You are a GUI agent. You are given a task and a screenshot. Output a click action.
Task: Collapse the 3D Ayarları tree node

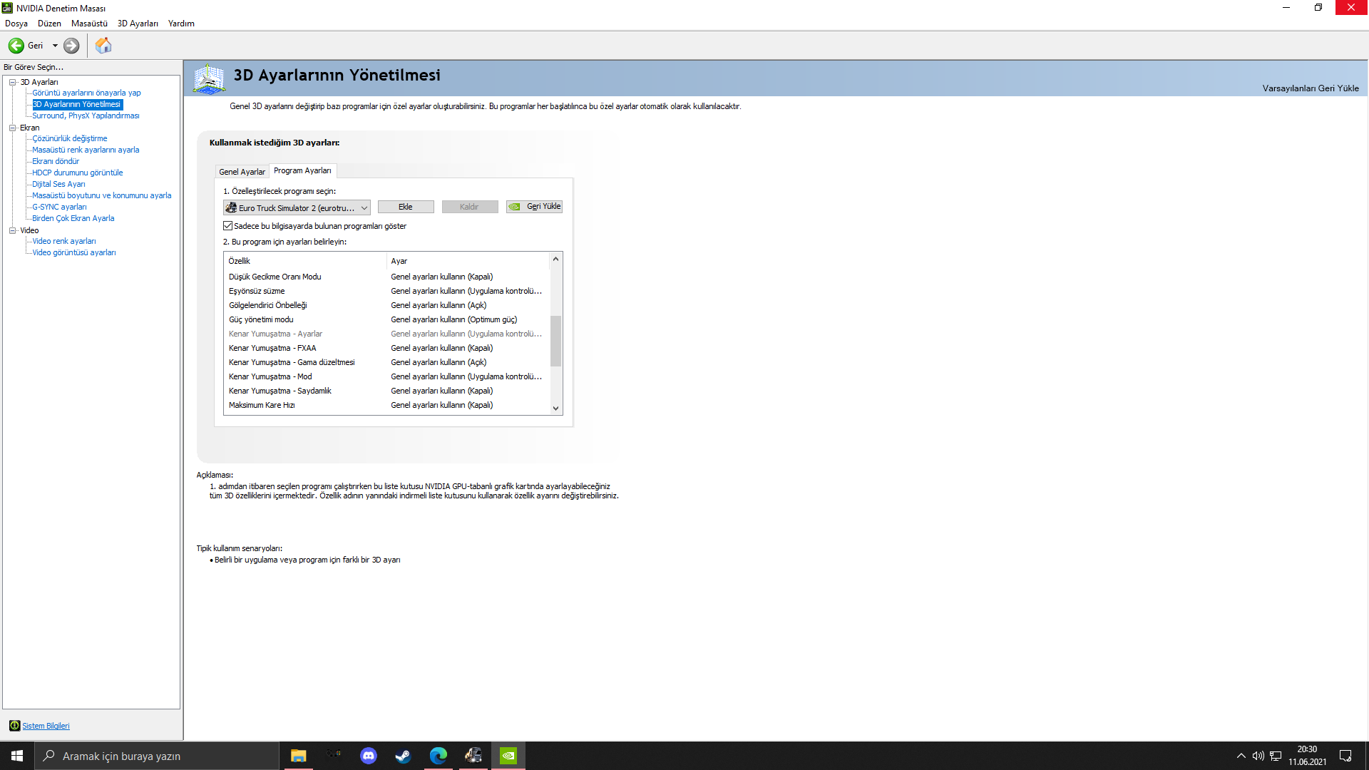(12, 82)
